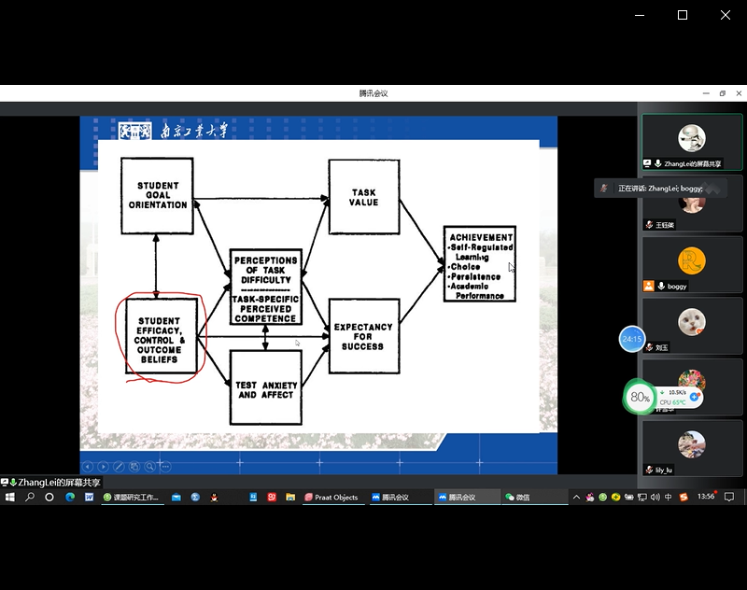This screenshot has height=590, width=747.
Task: Select boggy's participant tile
Action: pos(691,264)
